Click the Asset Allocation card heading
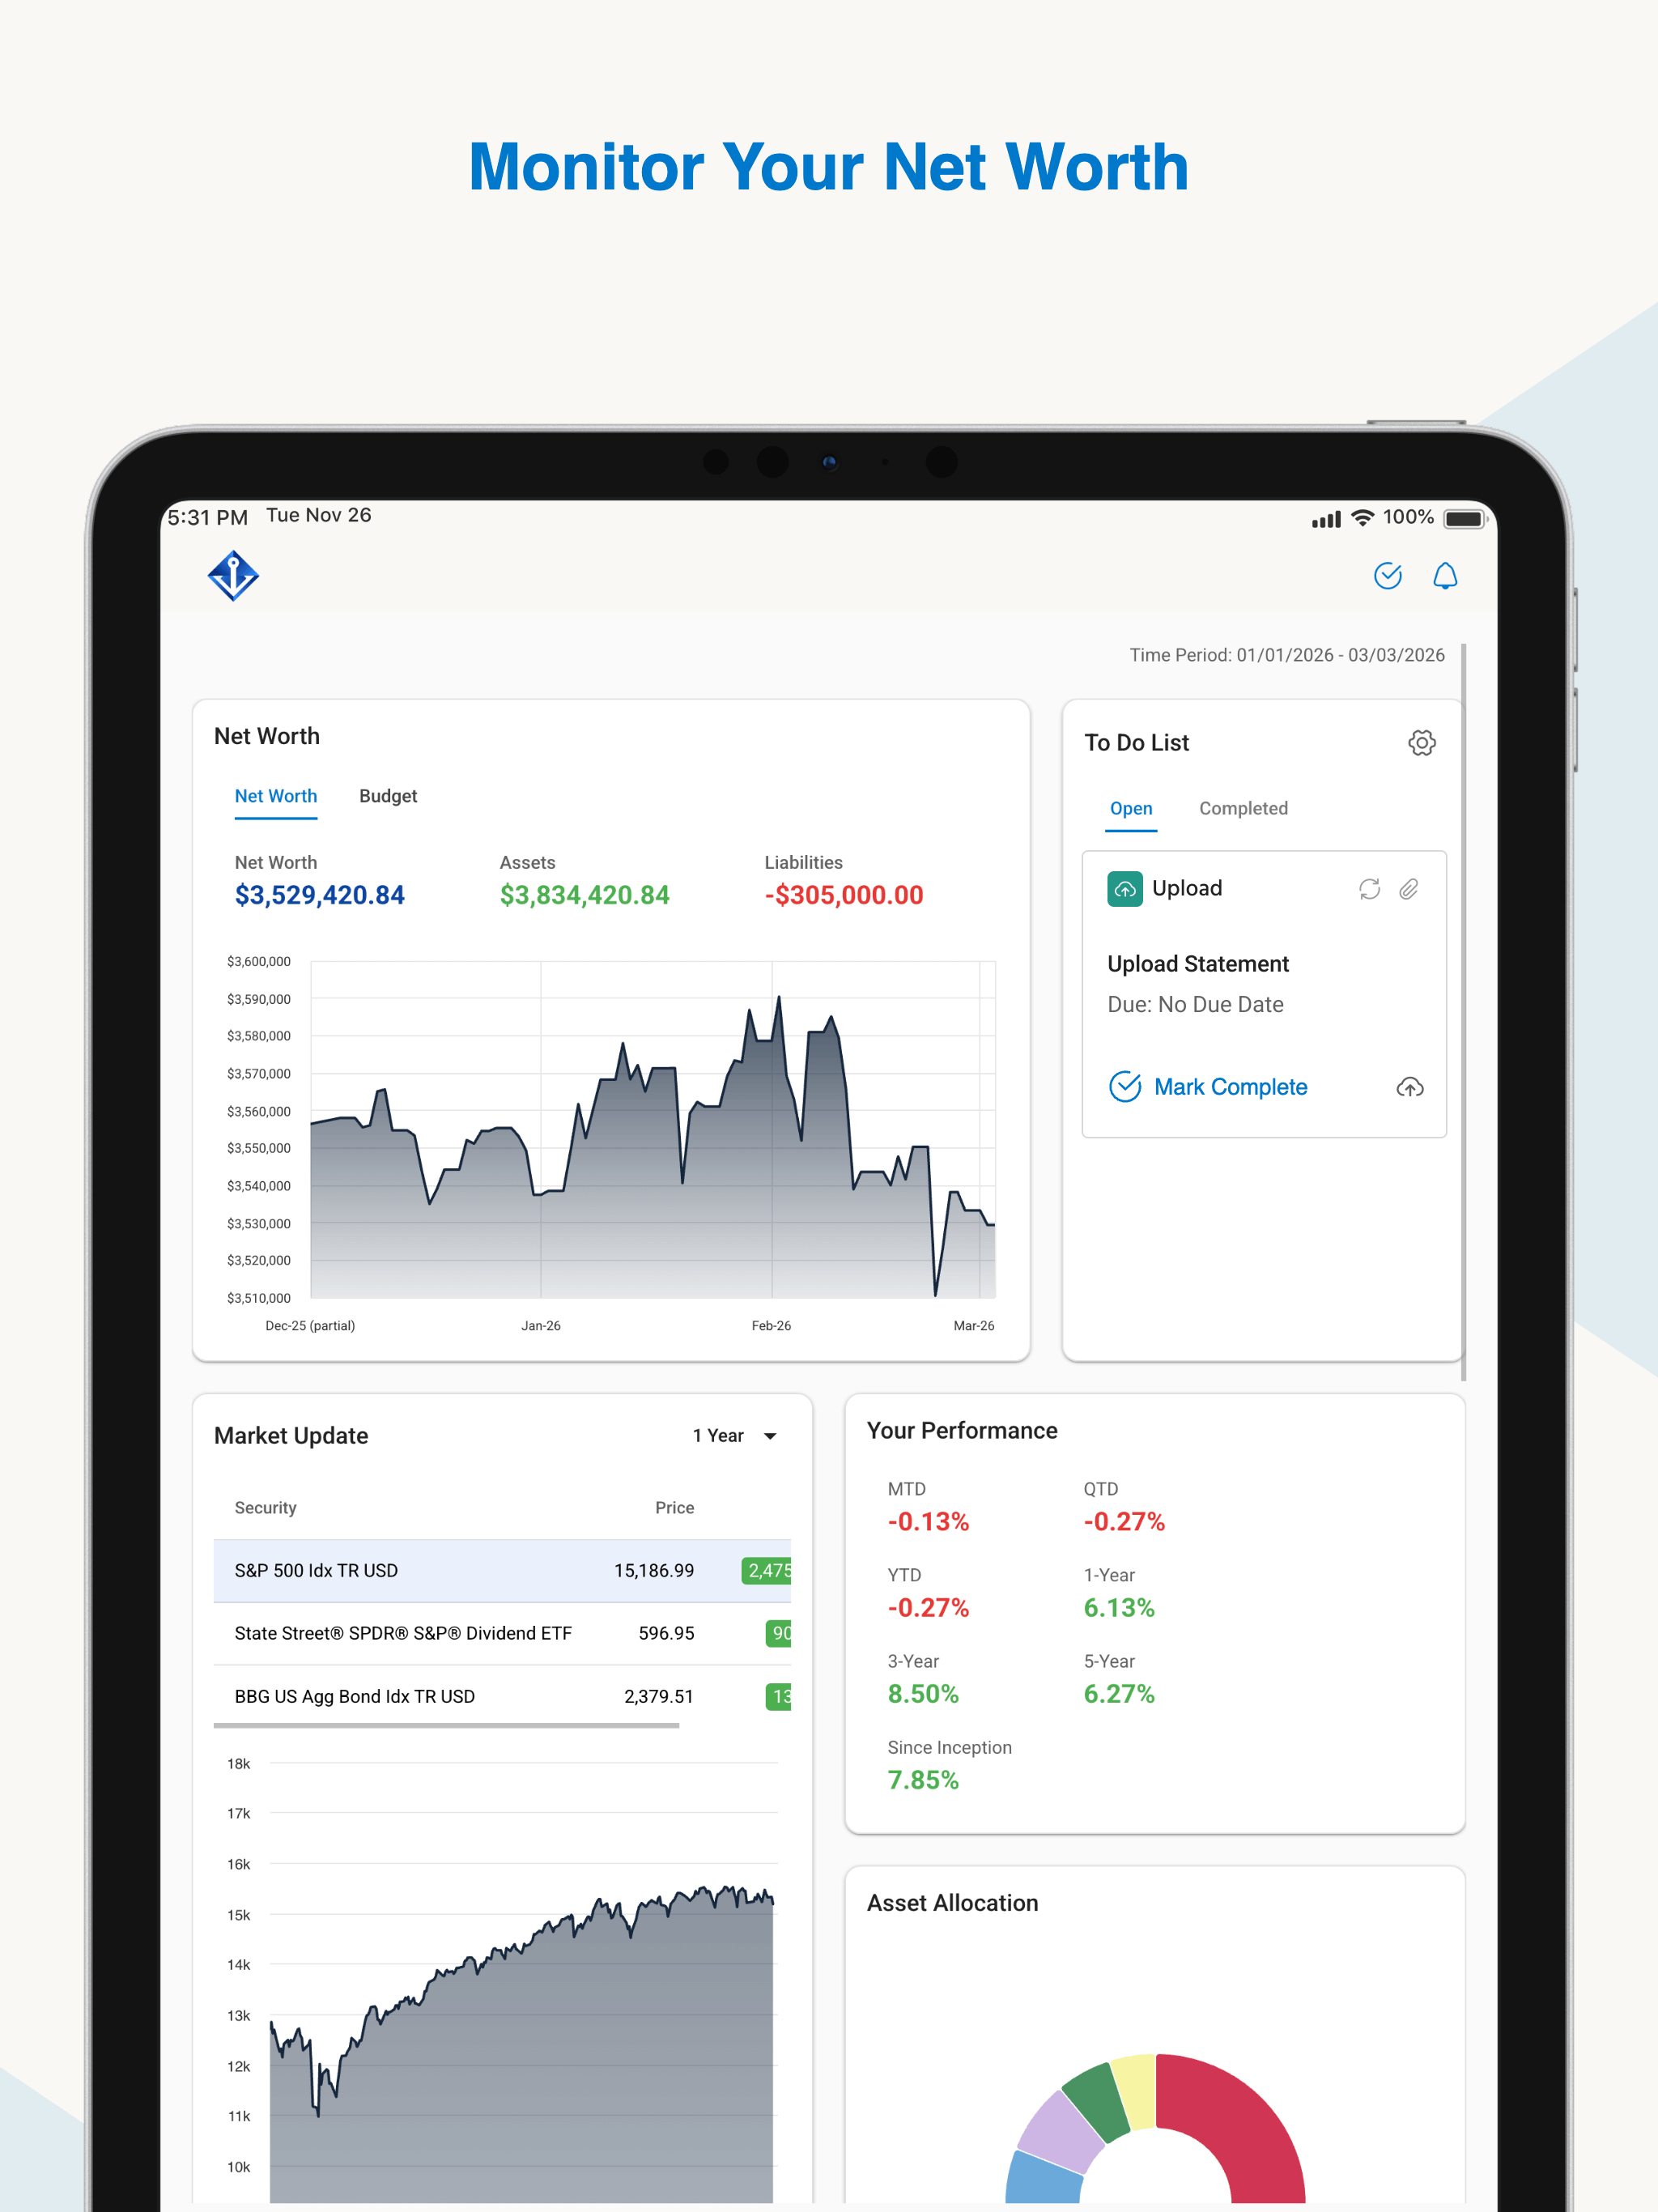The image size is (1658, 2212). point(952,1903)
